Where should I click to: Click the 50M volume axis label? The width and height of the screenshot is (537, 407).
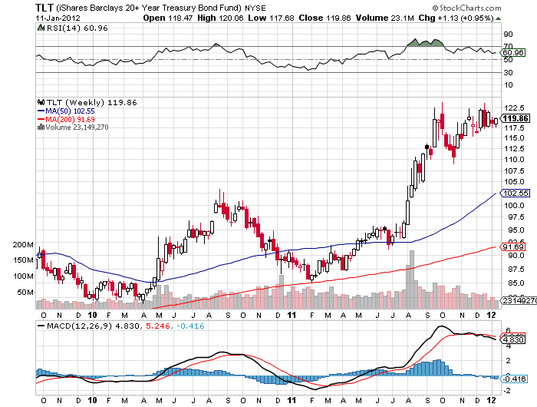pos(25,292)
